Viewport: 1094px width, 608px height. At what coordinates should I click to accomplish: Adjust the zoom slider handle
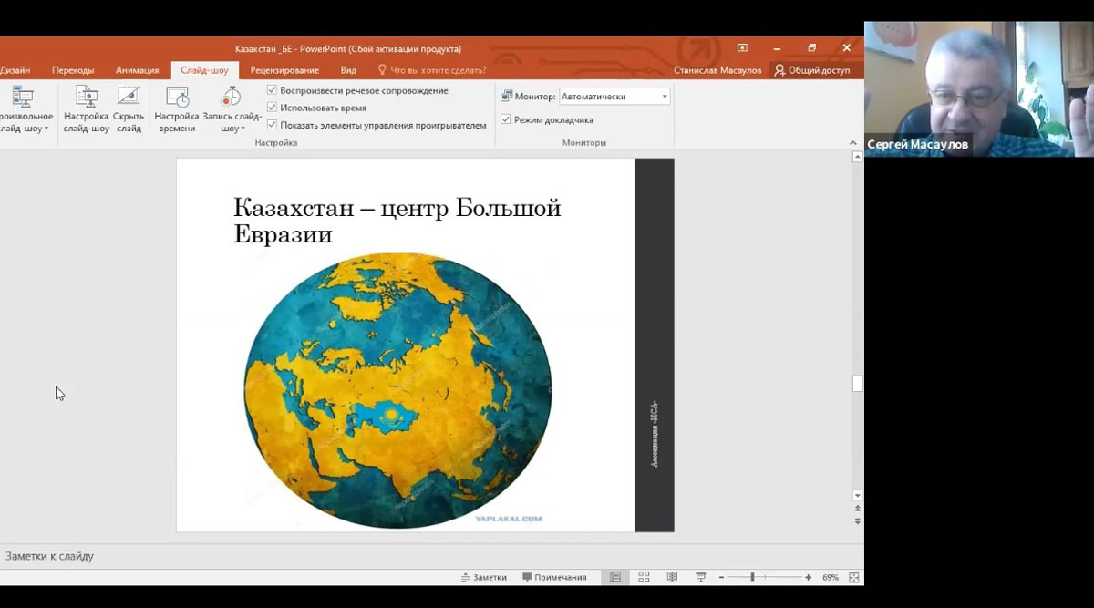pyautogui.click(x=752, y=577)
